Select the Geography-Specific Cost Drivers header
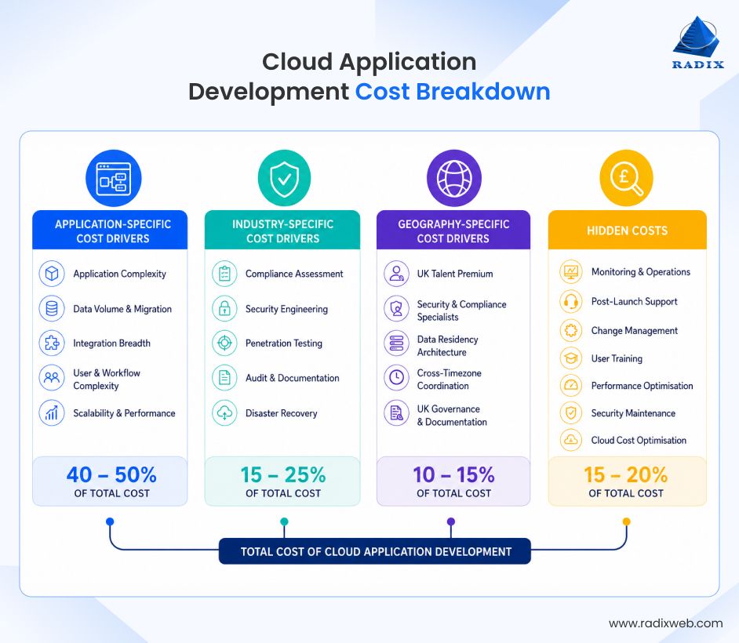 453,230
